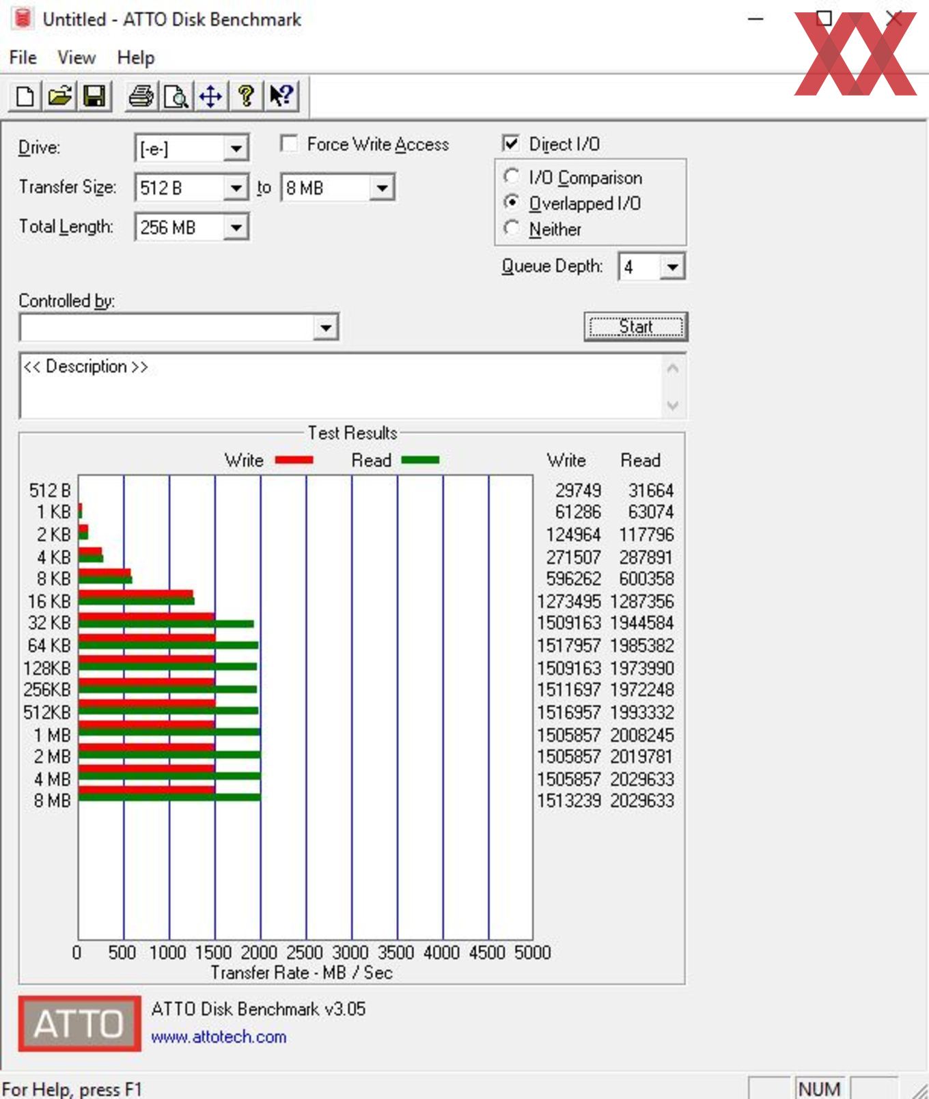
Task: Click the write value 1273495
Action: click(x=569, y=601)
